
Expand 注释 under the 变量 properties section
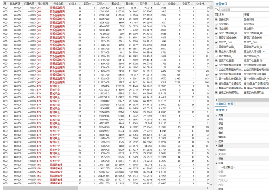tap(216, 141)
